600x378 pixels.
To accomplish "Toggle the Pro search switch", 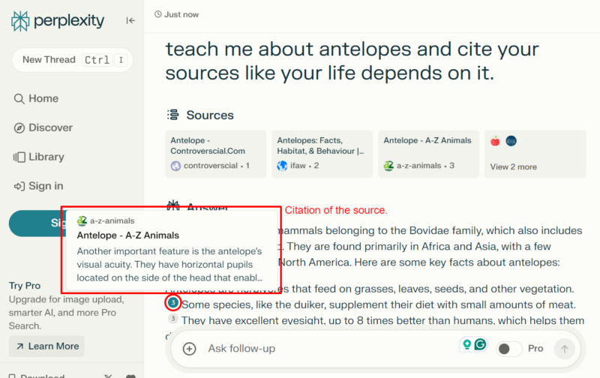I will tap(510, 349).
